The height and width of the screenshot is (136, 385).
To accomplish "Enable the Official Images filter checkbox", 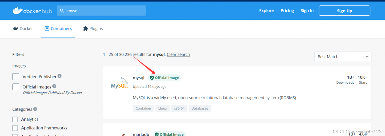I will 16,87.
